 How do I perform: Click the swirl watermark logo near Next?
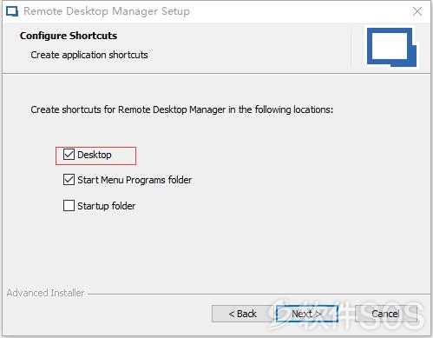281,315
